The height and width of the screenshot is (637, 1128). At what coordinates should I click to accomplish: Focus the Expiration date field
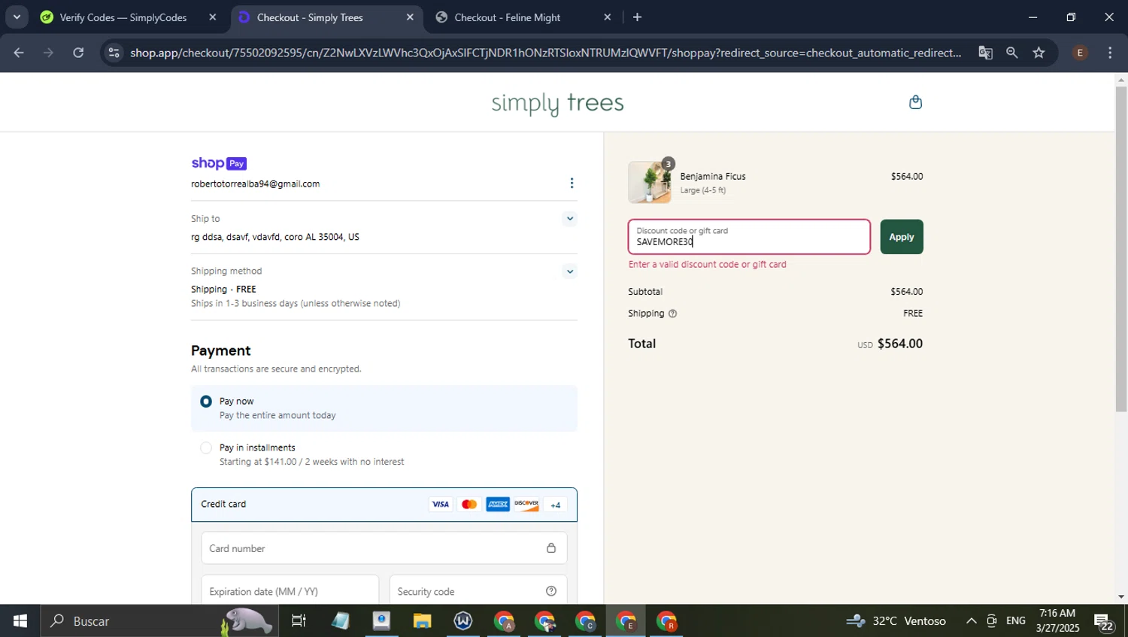(290, 591)
